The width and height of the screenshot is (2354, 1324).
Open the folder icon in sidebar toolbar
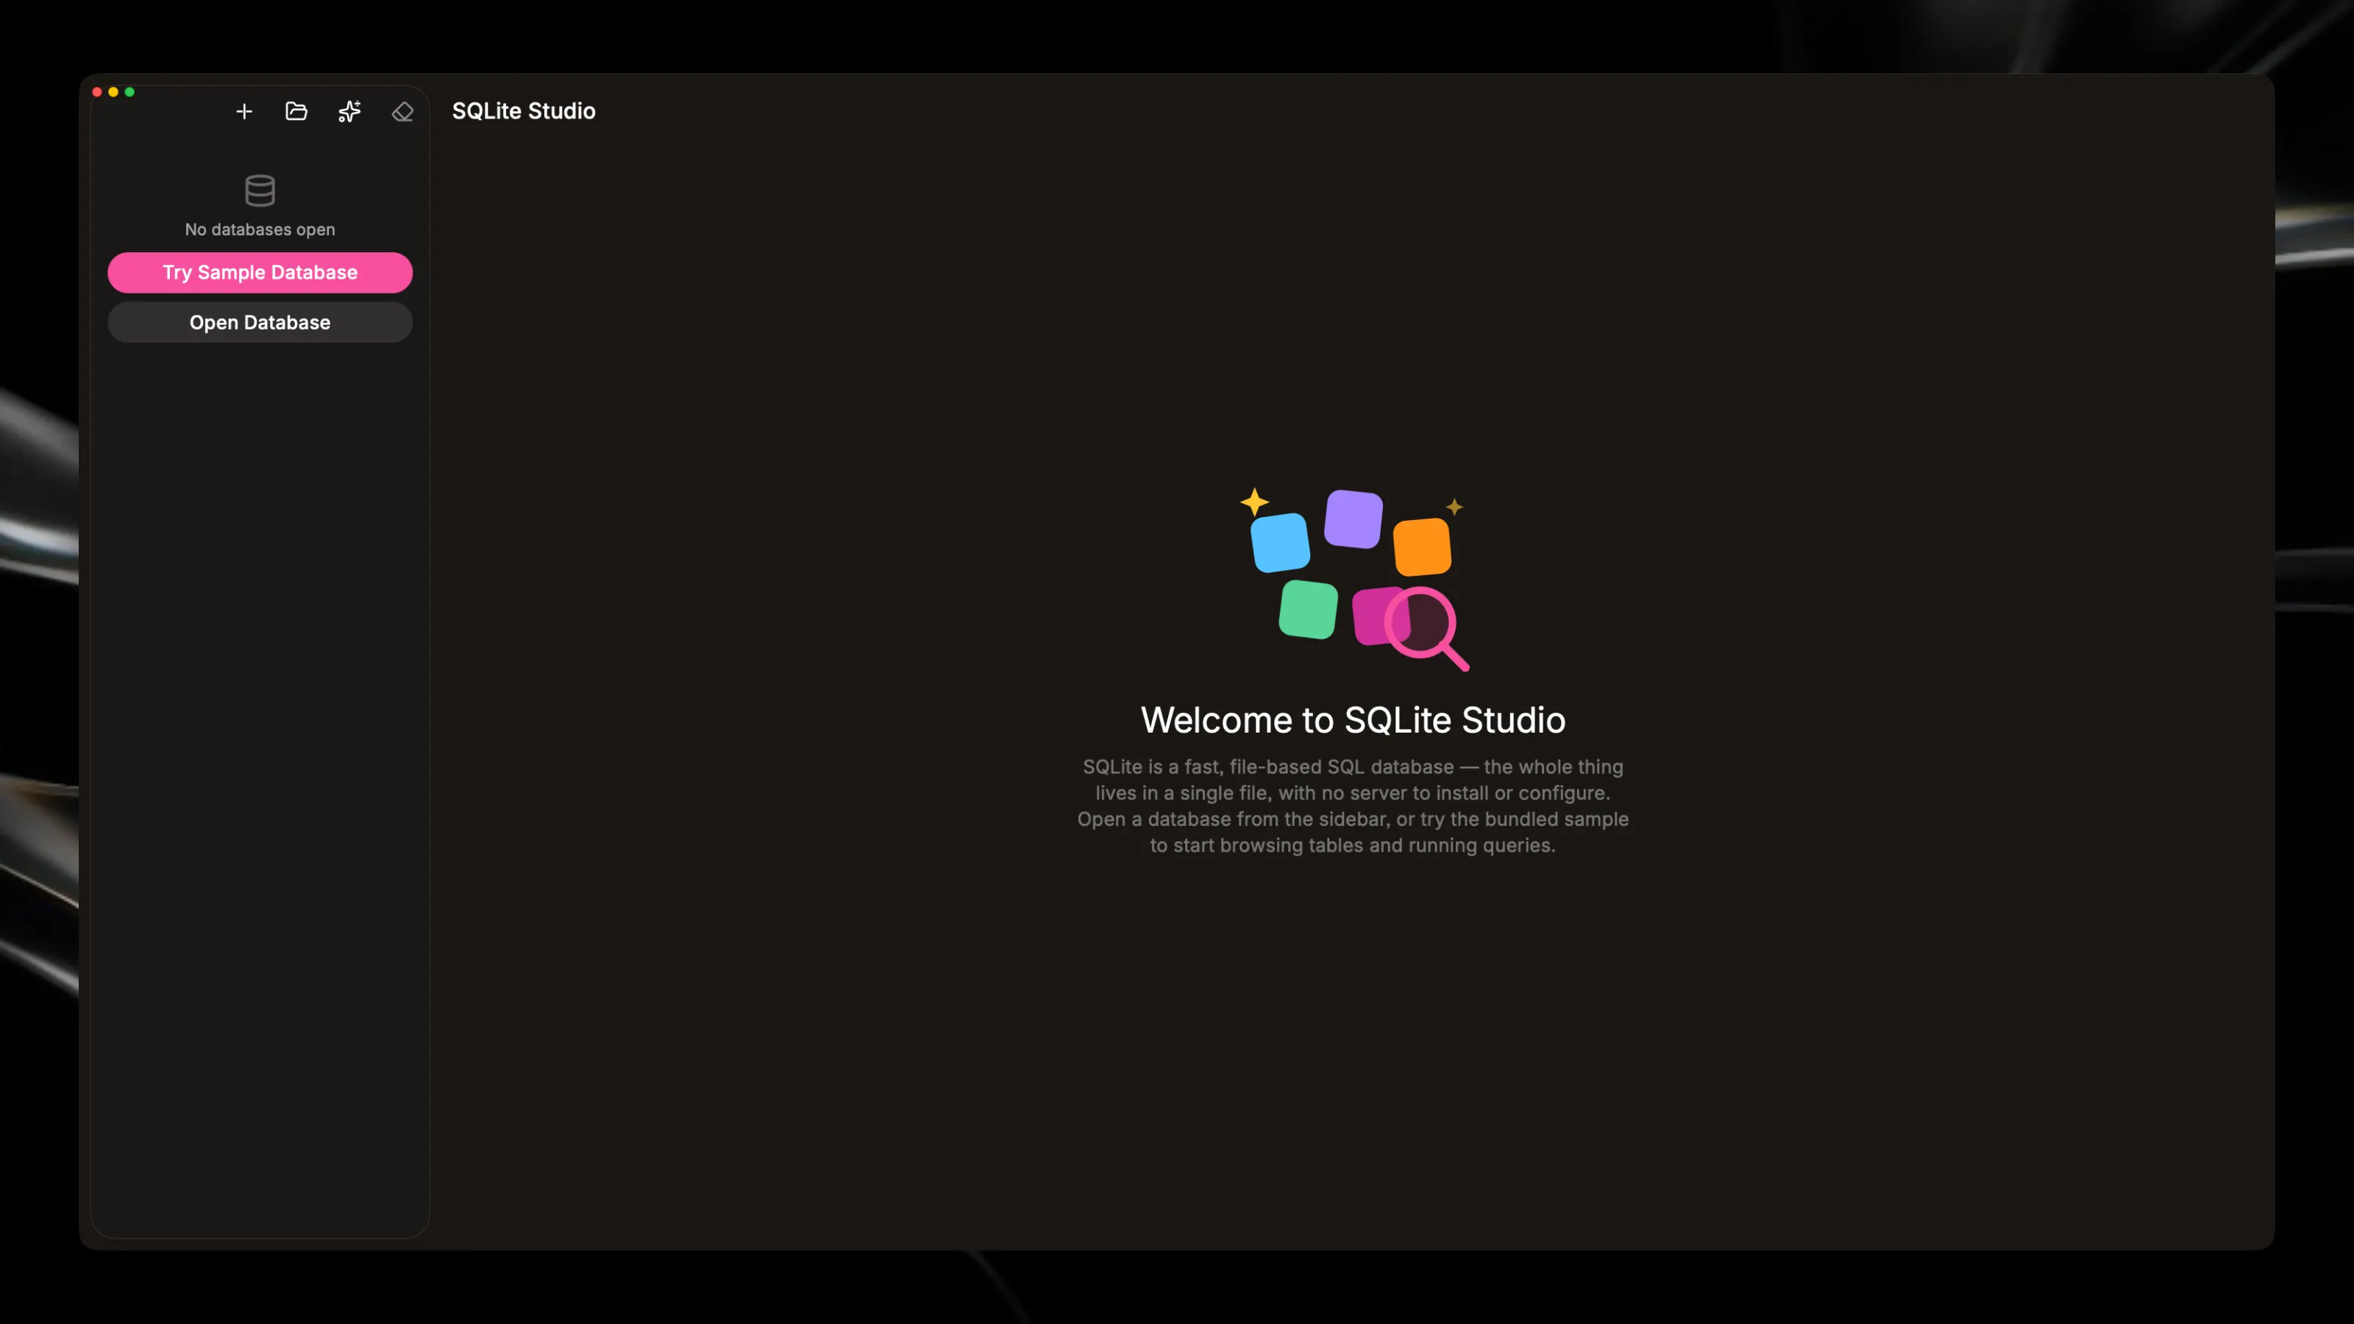(296, 112)
